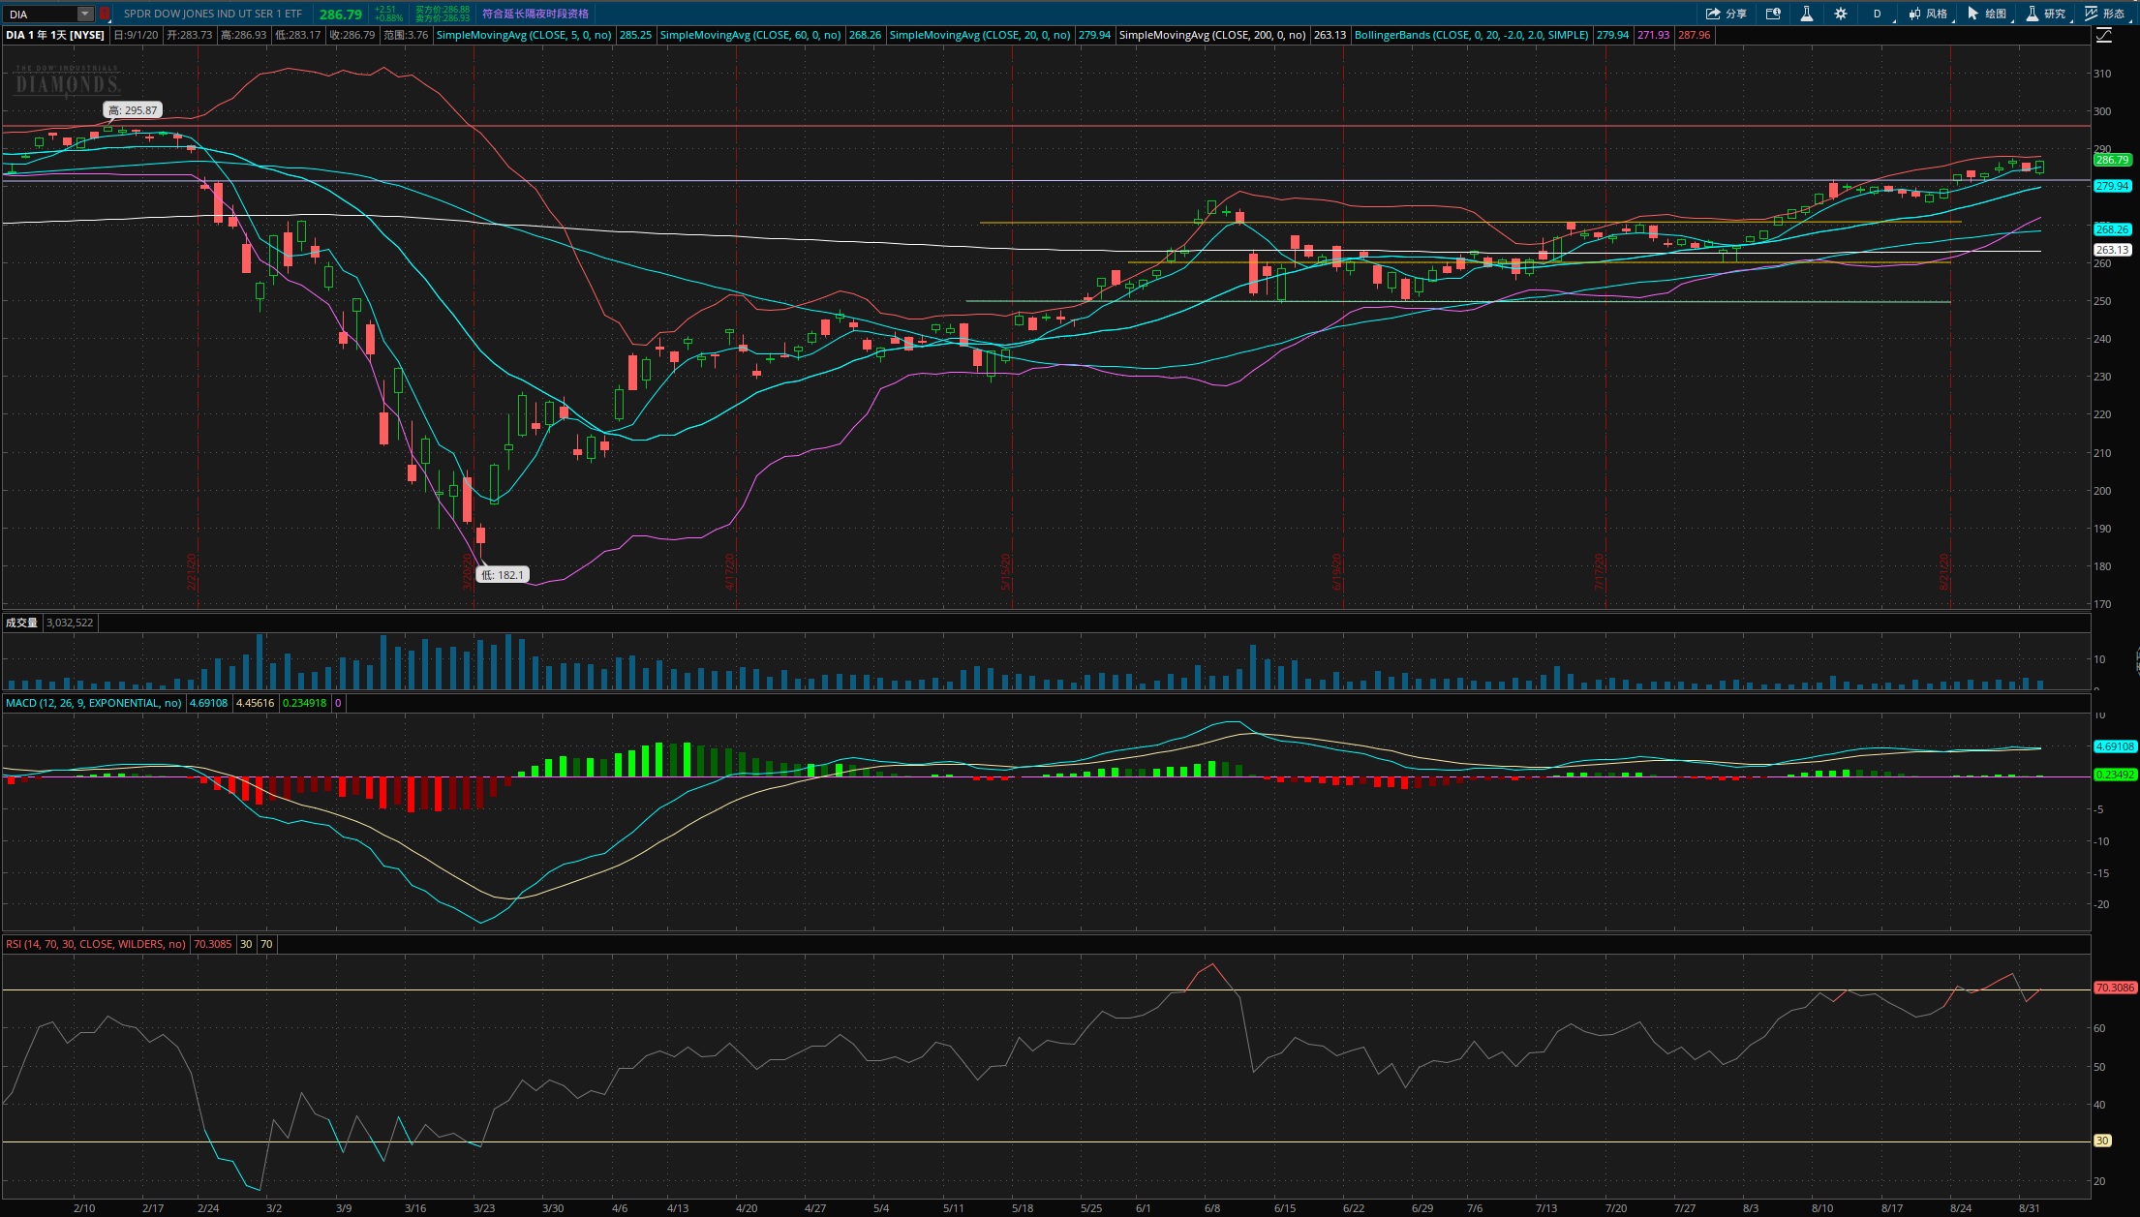Click the volume 成交量 label
The image size is (2140, 1217).
click(x=21, y=623)
